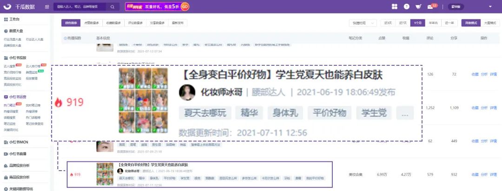502x191 pixels.
Task: Click 分析 in the row with 1,252 comments
Action: [484, 108]
